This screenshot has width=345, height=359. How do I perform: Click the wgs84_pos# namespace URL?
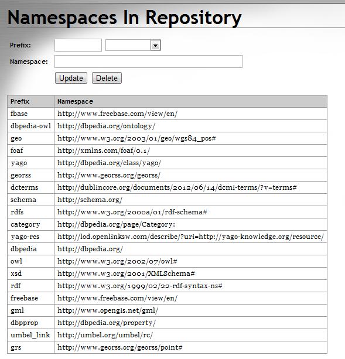pyautogui.click(x=136, y=138)
